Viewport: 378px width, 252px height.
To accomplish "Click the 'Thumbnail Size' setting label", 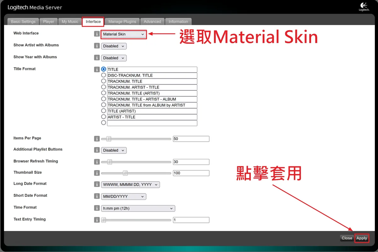I will click(28, 173).
